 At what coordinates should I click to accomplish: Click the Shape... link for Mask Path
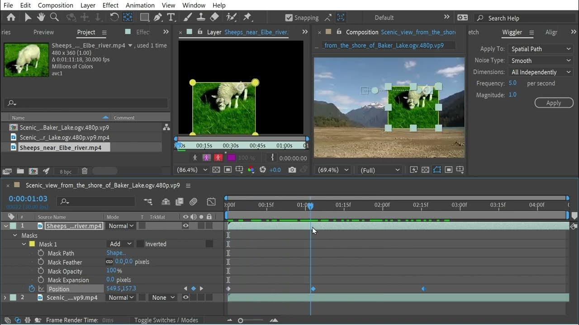(x=116, y=253)
